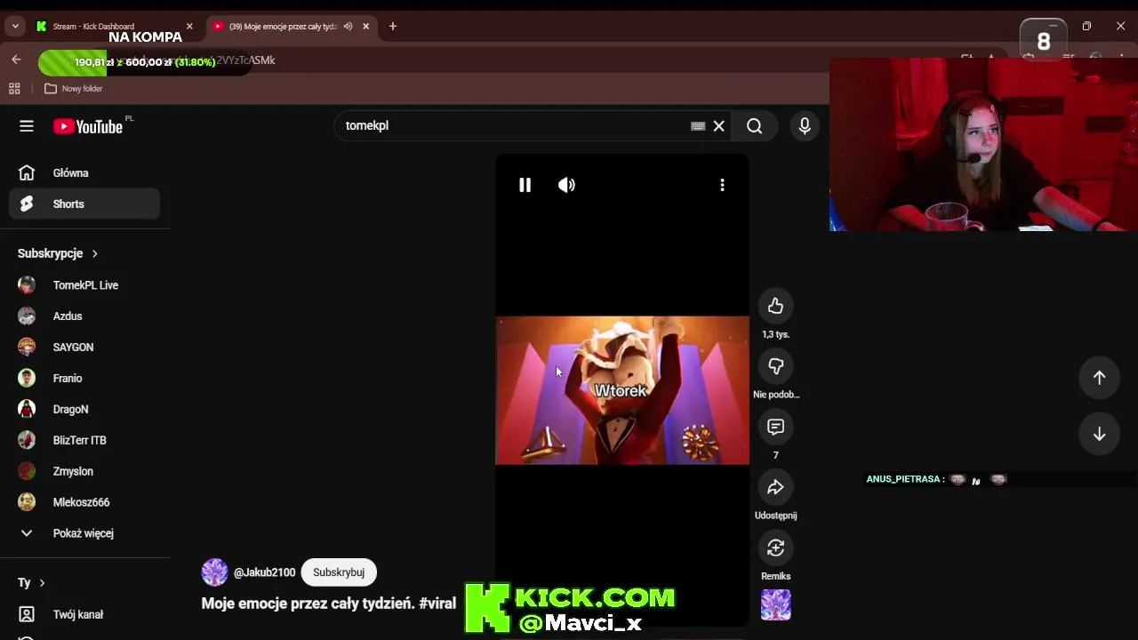The width and height of the screenshot is (1138, 640).
Task: Open the on-screen keyboard icon in search
Action: (698, 126)
